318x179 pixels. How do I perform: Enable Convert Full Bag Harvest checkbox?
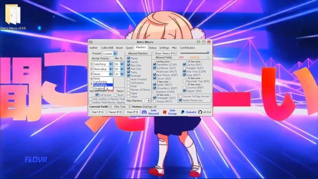point(180,96)
